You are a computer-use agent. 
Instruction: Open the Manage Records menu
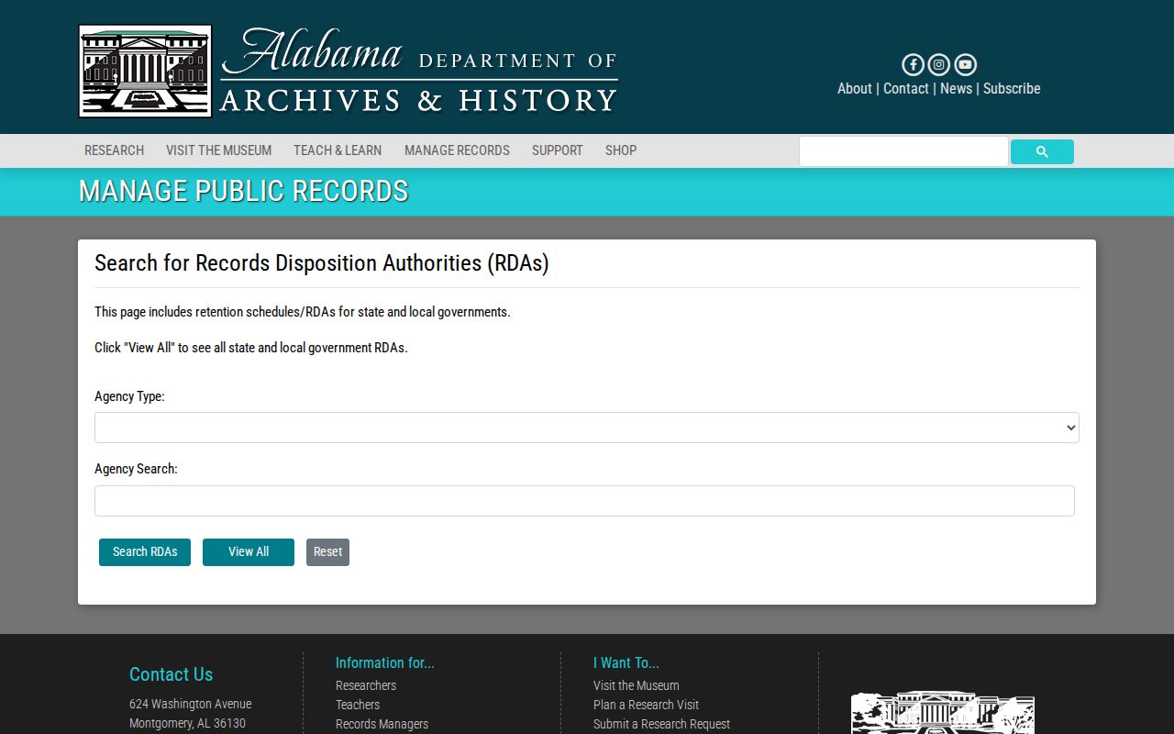coord(457,150)
